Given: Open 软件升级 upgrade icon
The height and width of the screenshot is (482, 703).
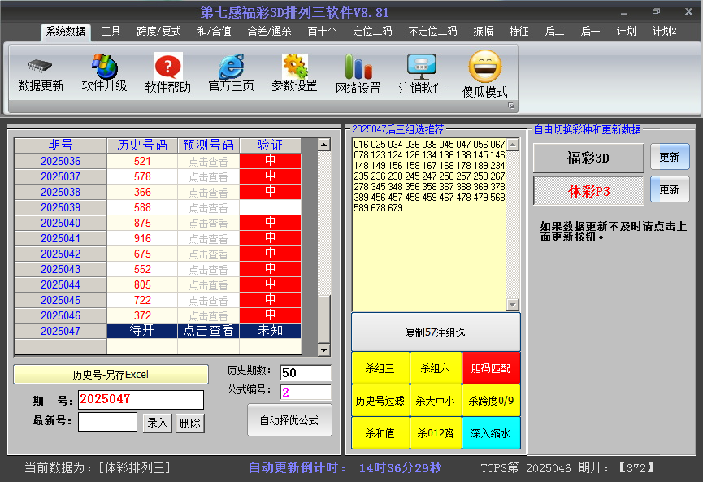Looking at the screenshot, I should (105, 66).
